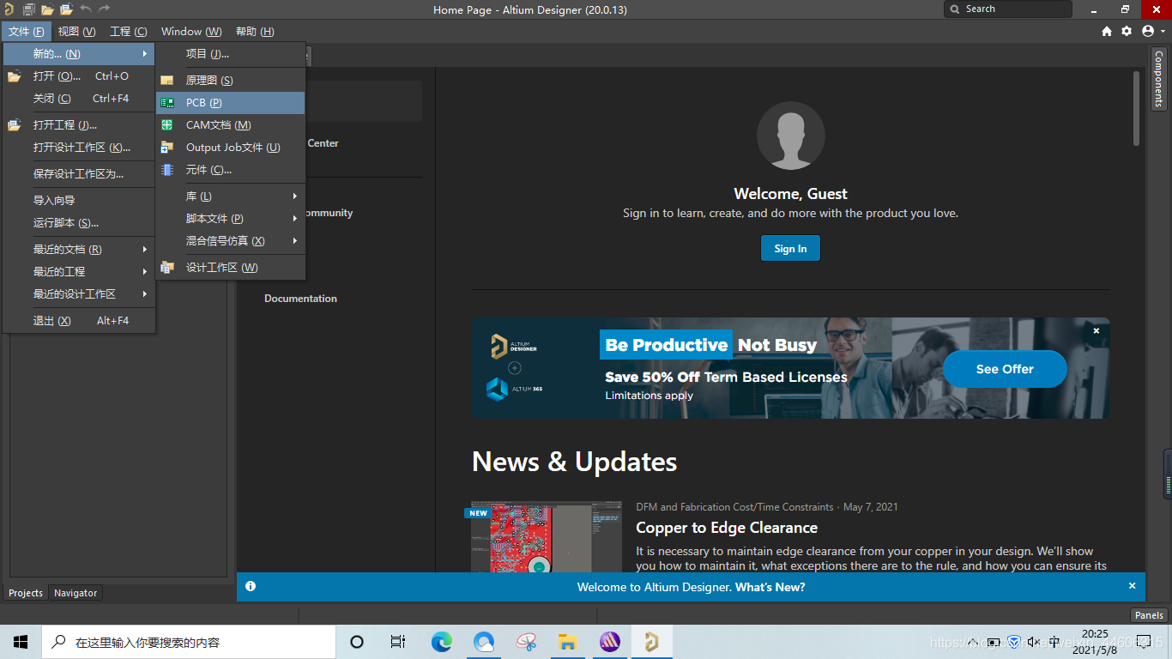Click the info icon on Welcome banner

point(251,586)
